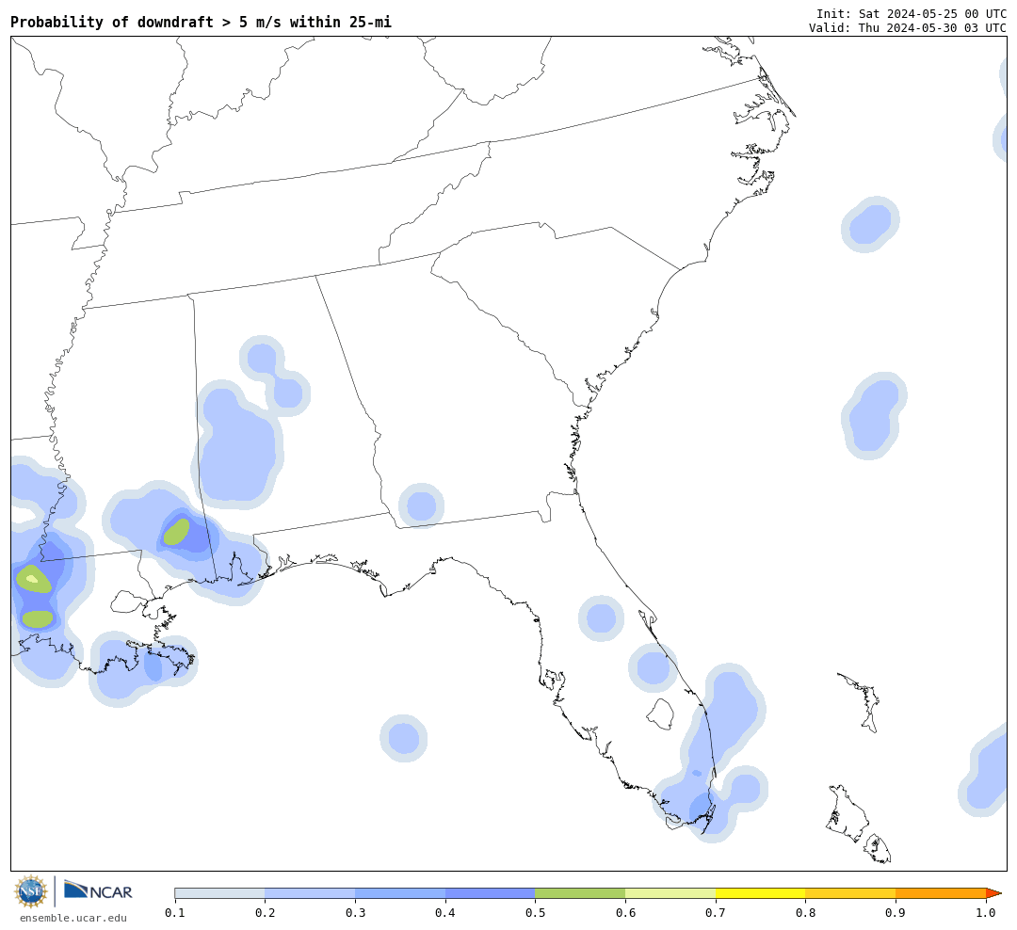Click the 0.7–0.8 yellow colorbar segment
The image size is (1017, 930).
click(x=761, y=893)
